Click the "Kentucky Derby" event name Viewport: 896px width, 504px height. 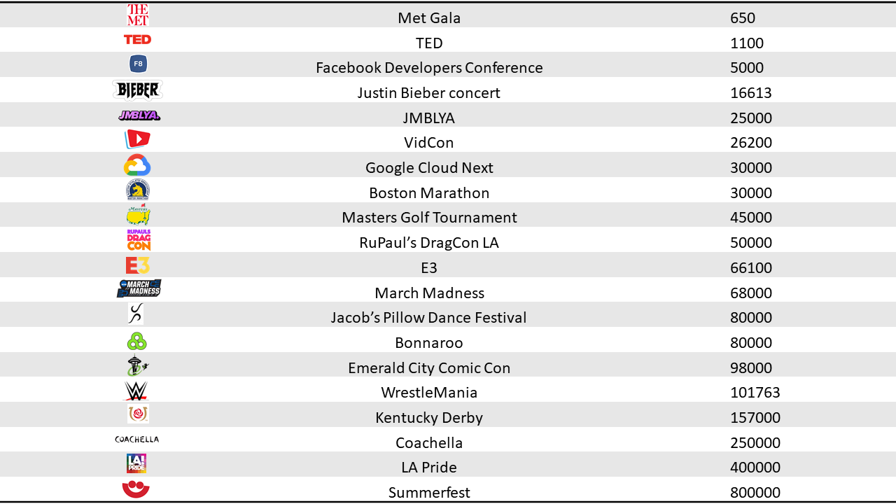click(429, 418)
